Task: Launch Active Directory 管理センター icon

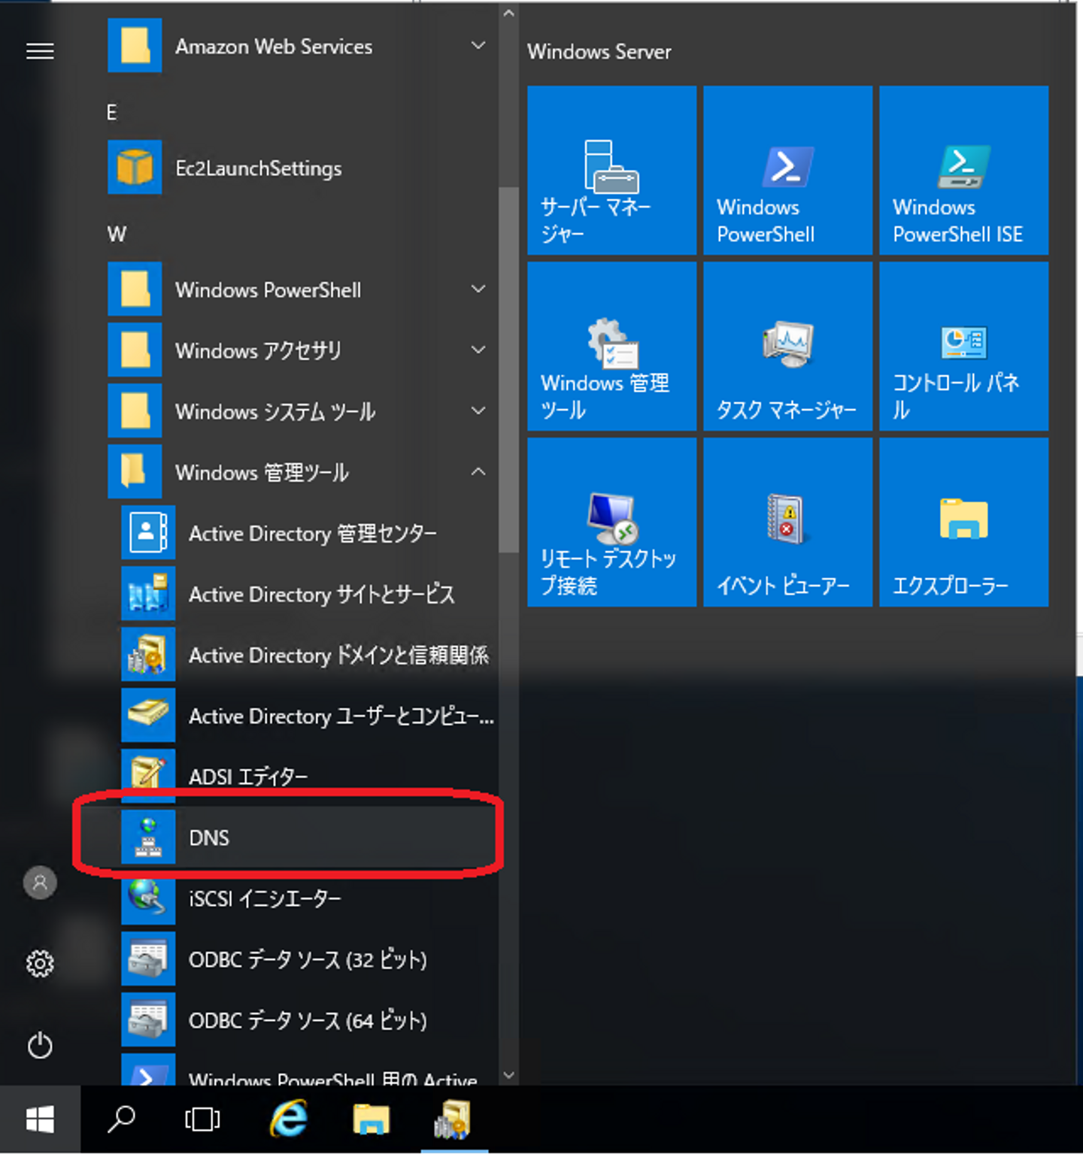Action: pos(148,533)
